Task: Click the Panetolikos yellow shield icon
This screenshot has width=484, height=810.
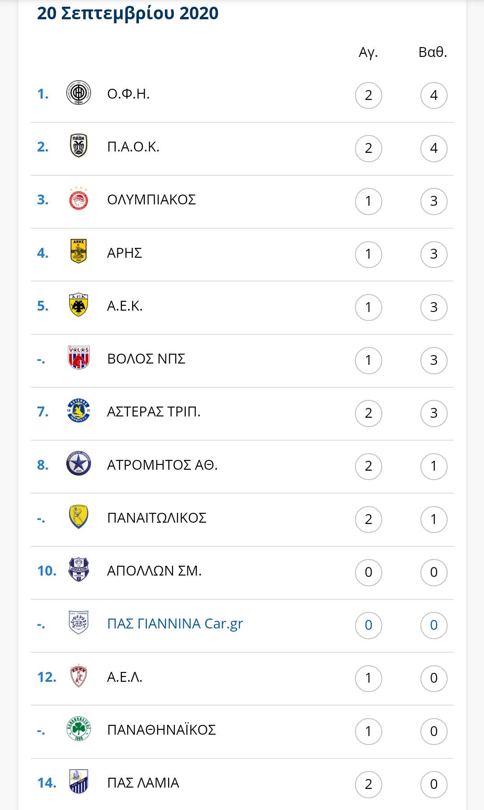Action: tap(78, 516)
